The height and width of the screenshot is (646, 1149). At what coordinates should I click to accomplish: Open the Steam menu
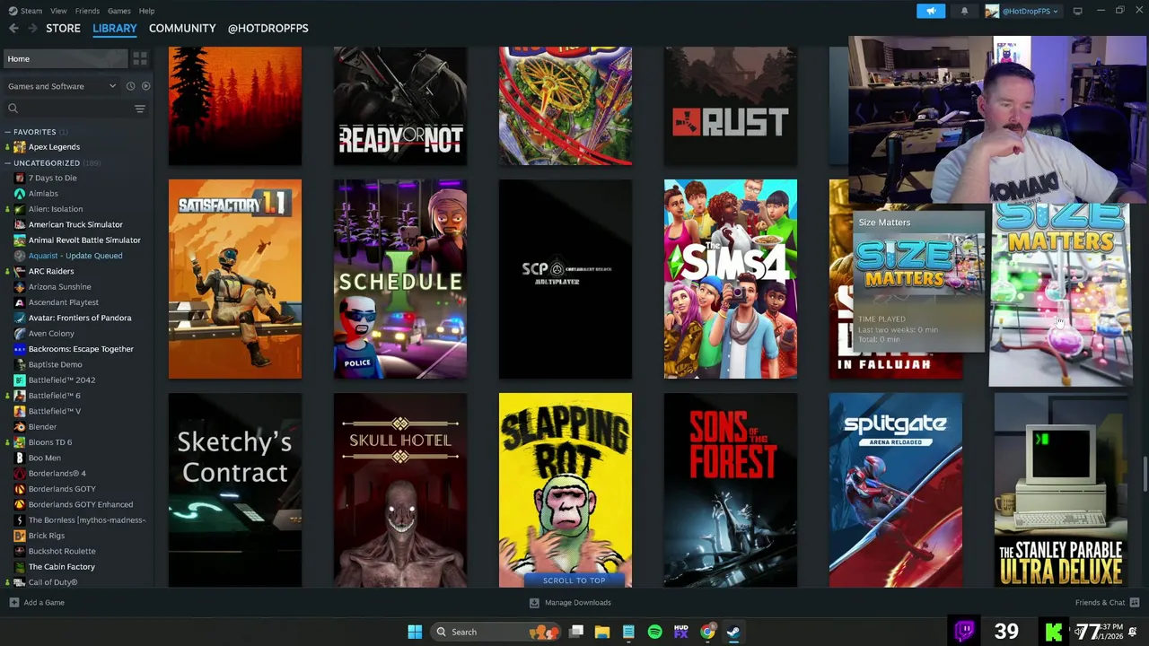click(x=25, y=11)
